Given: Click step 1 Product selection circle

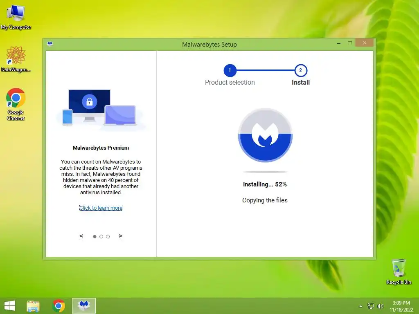Looking at the screenshot, I should [230, 70].
